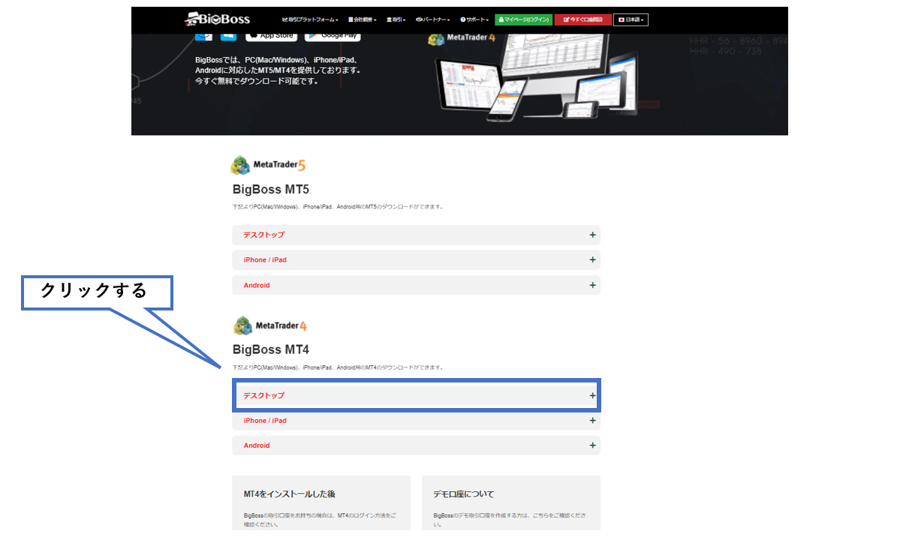Click the MetaTrader 5 logo icon
The width and height of the screenshot is (906, 540).
242,163
